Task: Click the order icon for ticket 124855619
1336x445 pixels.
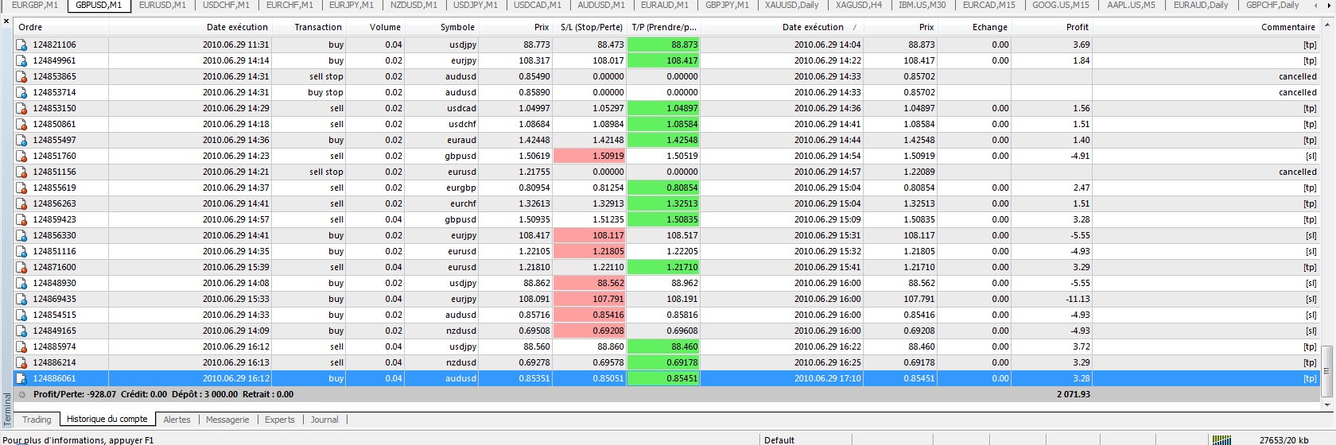Action: click(x=21, y=188)
